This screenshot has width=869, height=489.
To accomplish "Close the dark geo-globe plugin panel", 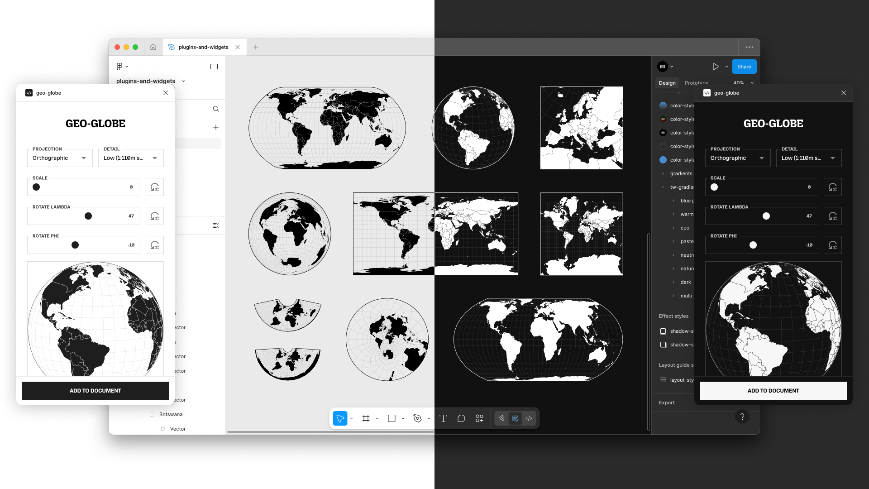I will coord(844,93).
